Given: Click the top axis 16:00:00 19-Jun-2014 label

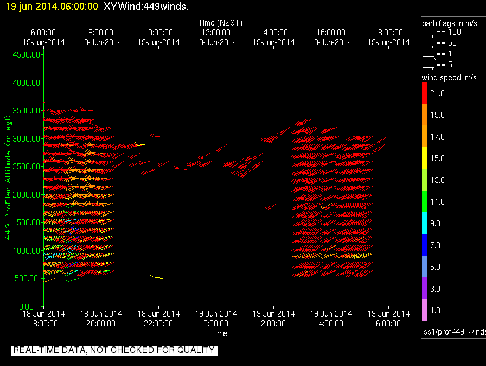Looking at the screenshot, I should 331,37.
